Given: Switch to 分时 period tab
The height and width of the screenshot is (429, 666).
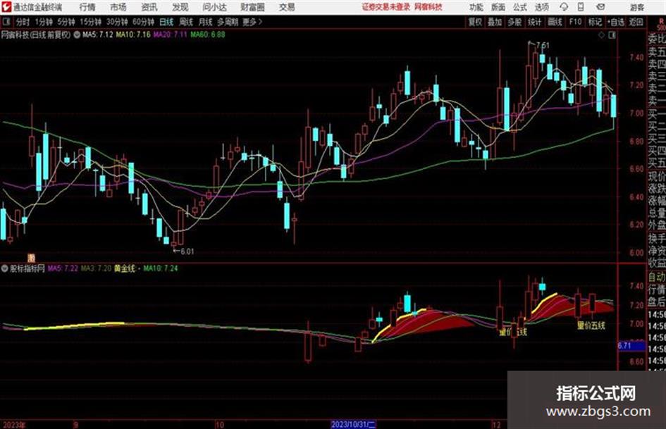Looking at the screenshot, I should [23, 22].
